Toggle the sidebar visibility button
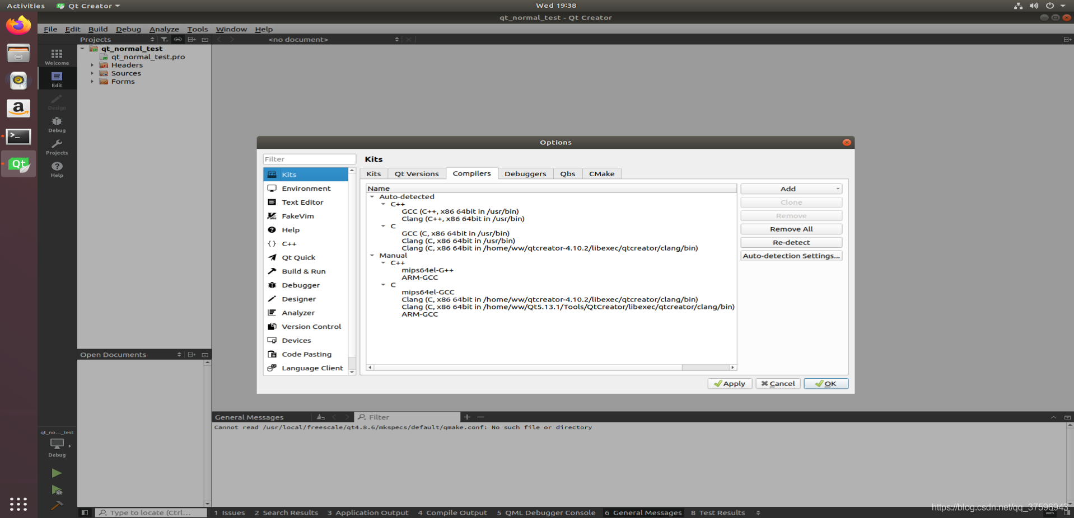 [x=85, y=512]
